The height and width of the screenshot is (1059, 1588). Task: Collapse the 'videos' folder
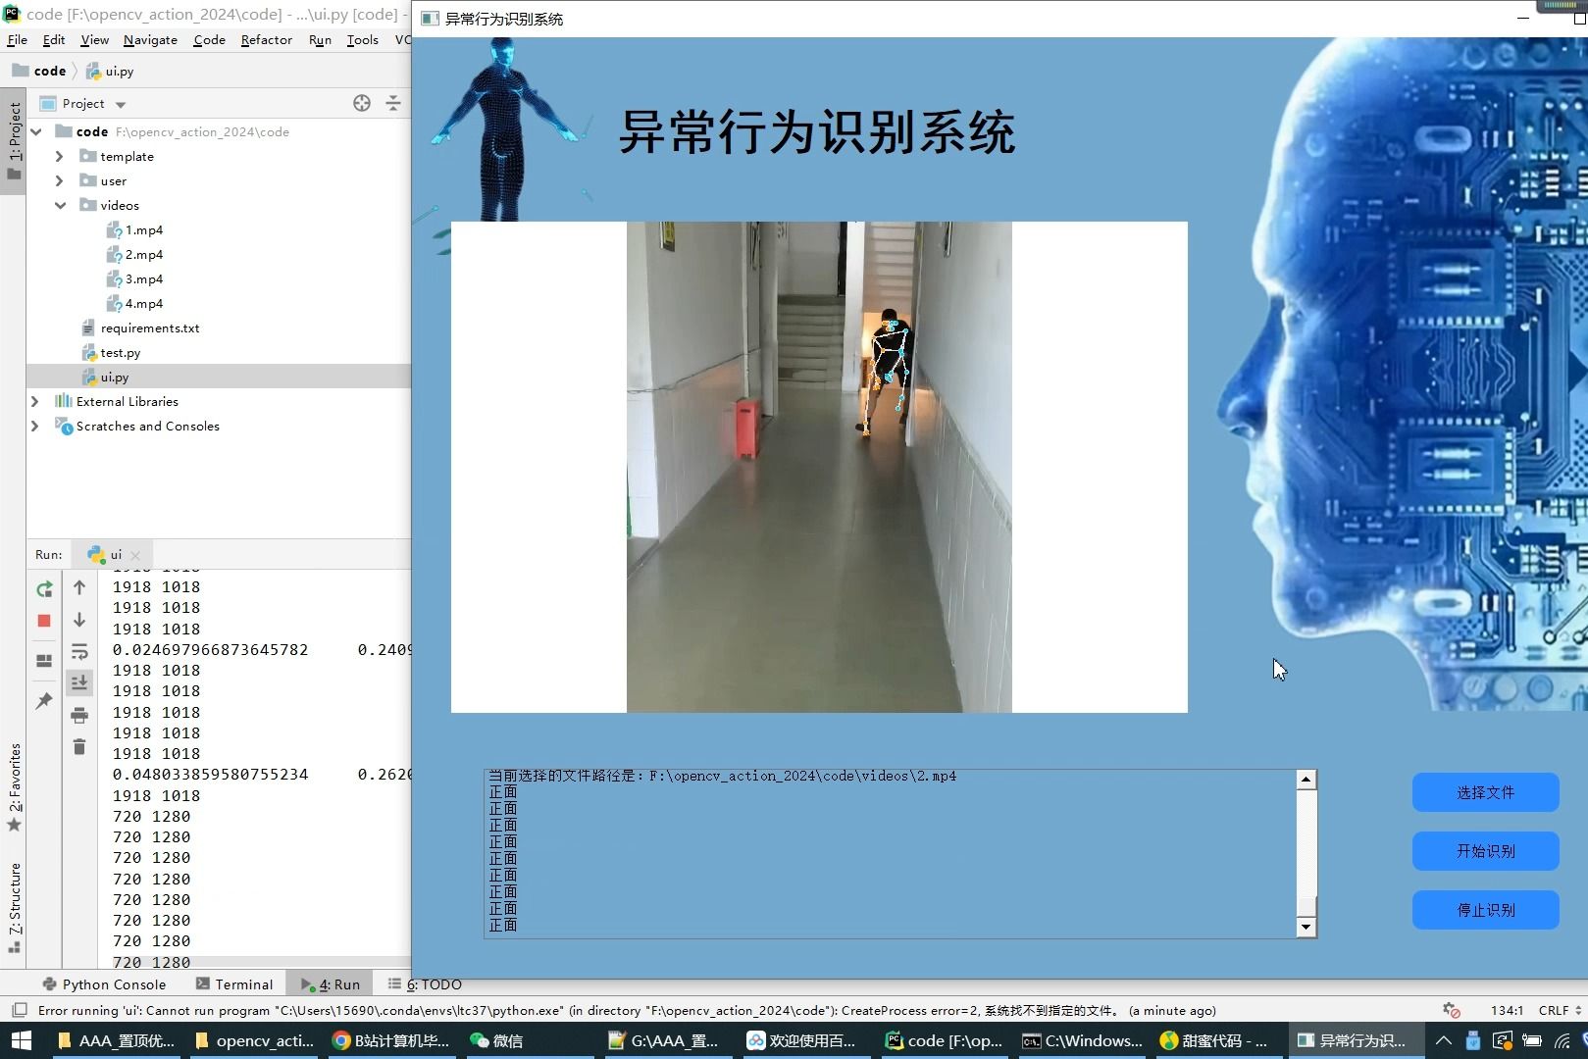pos(60,205)
